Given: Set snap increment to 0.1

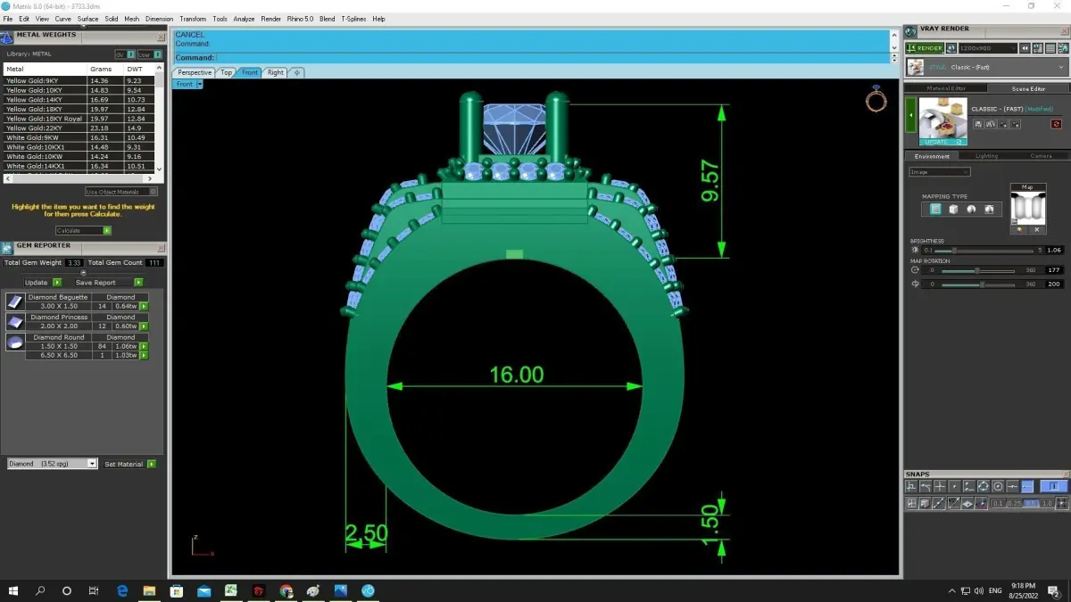Looking at the screenshot, I should click(999, 504).
